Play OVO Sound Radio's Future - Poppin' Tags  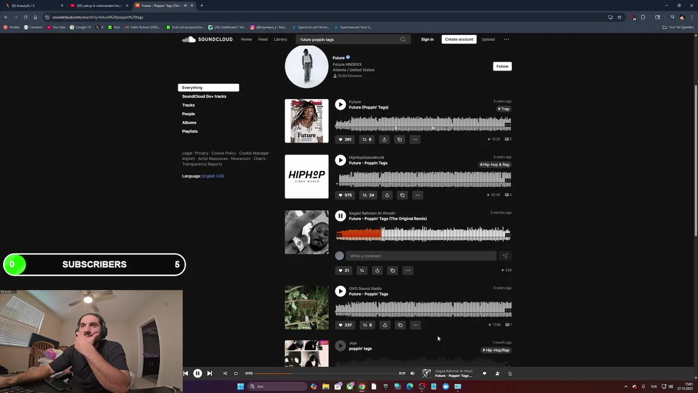340,291
